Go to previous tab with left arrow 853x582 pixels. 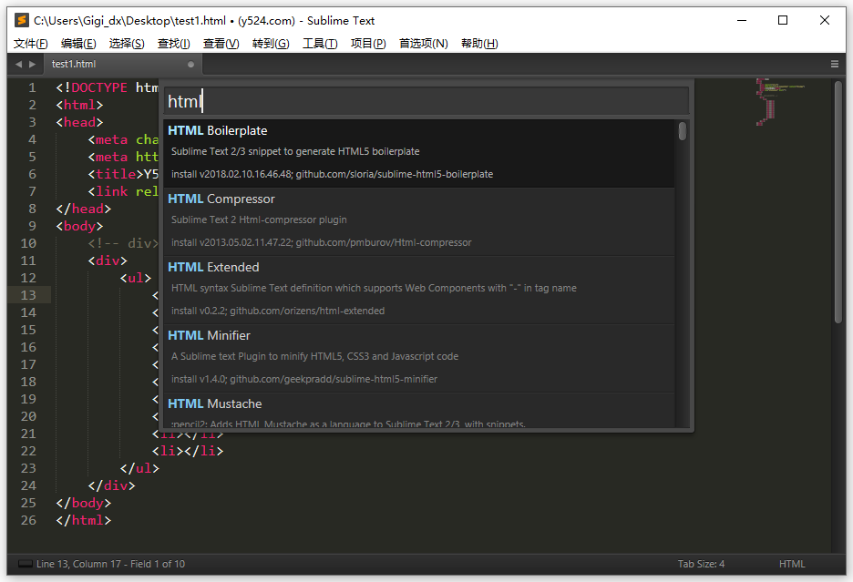point(18,64)
